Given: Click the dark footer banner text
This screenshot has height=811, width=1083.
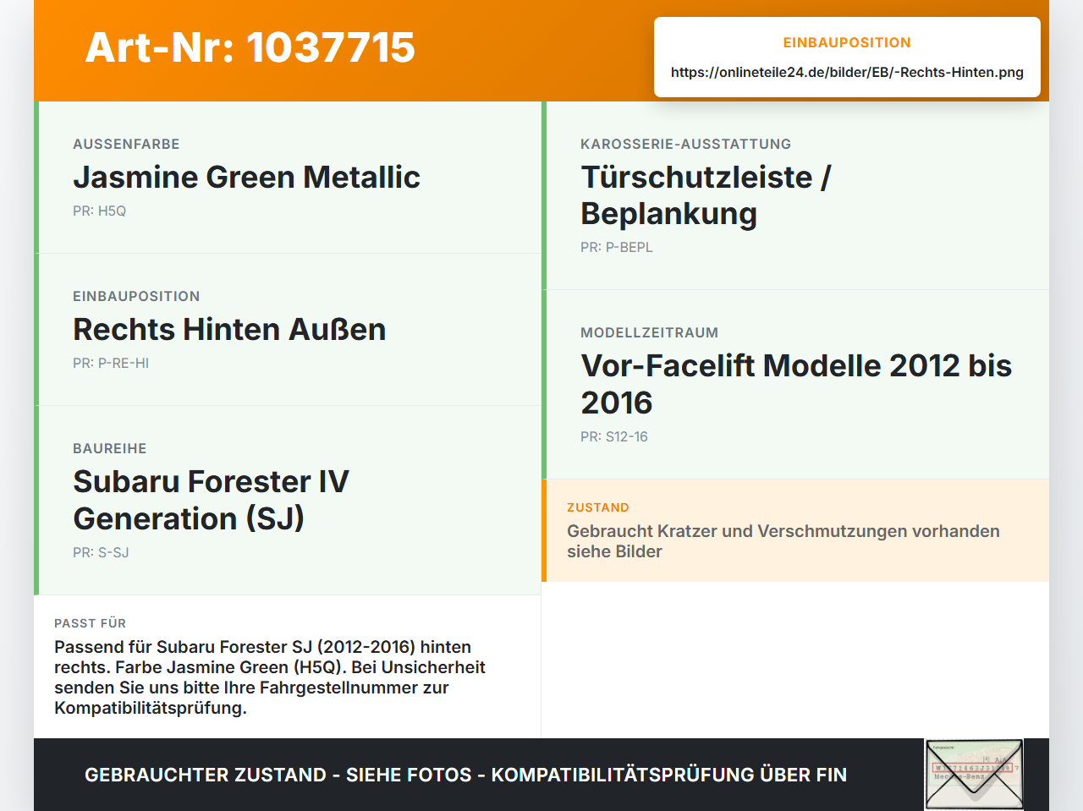Looking at the screenshot, I should tap(465, 775).
